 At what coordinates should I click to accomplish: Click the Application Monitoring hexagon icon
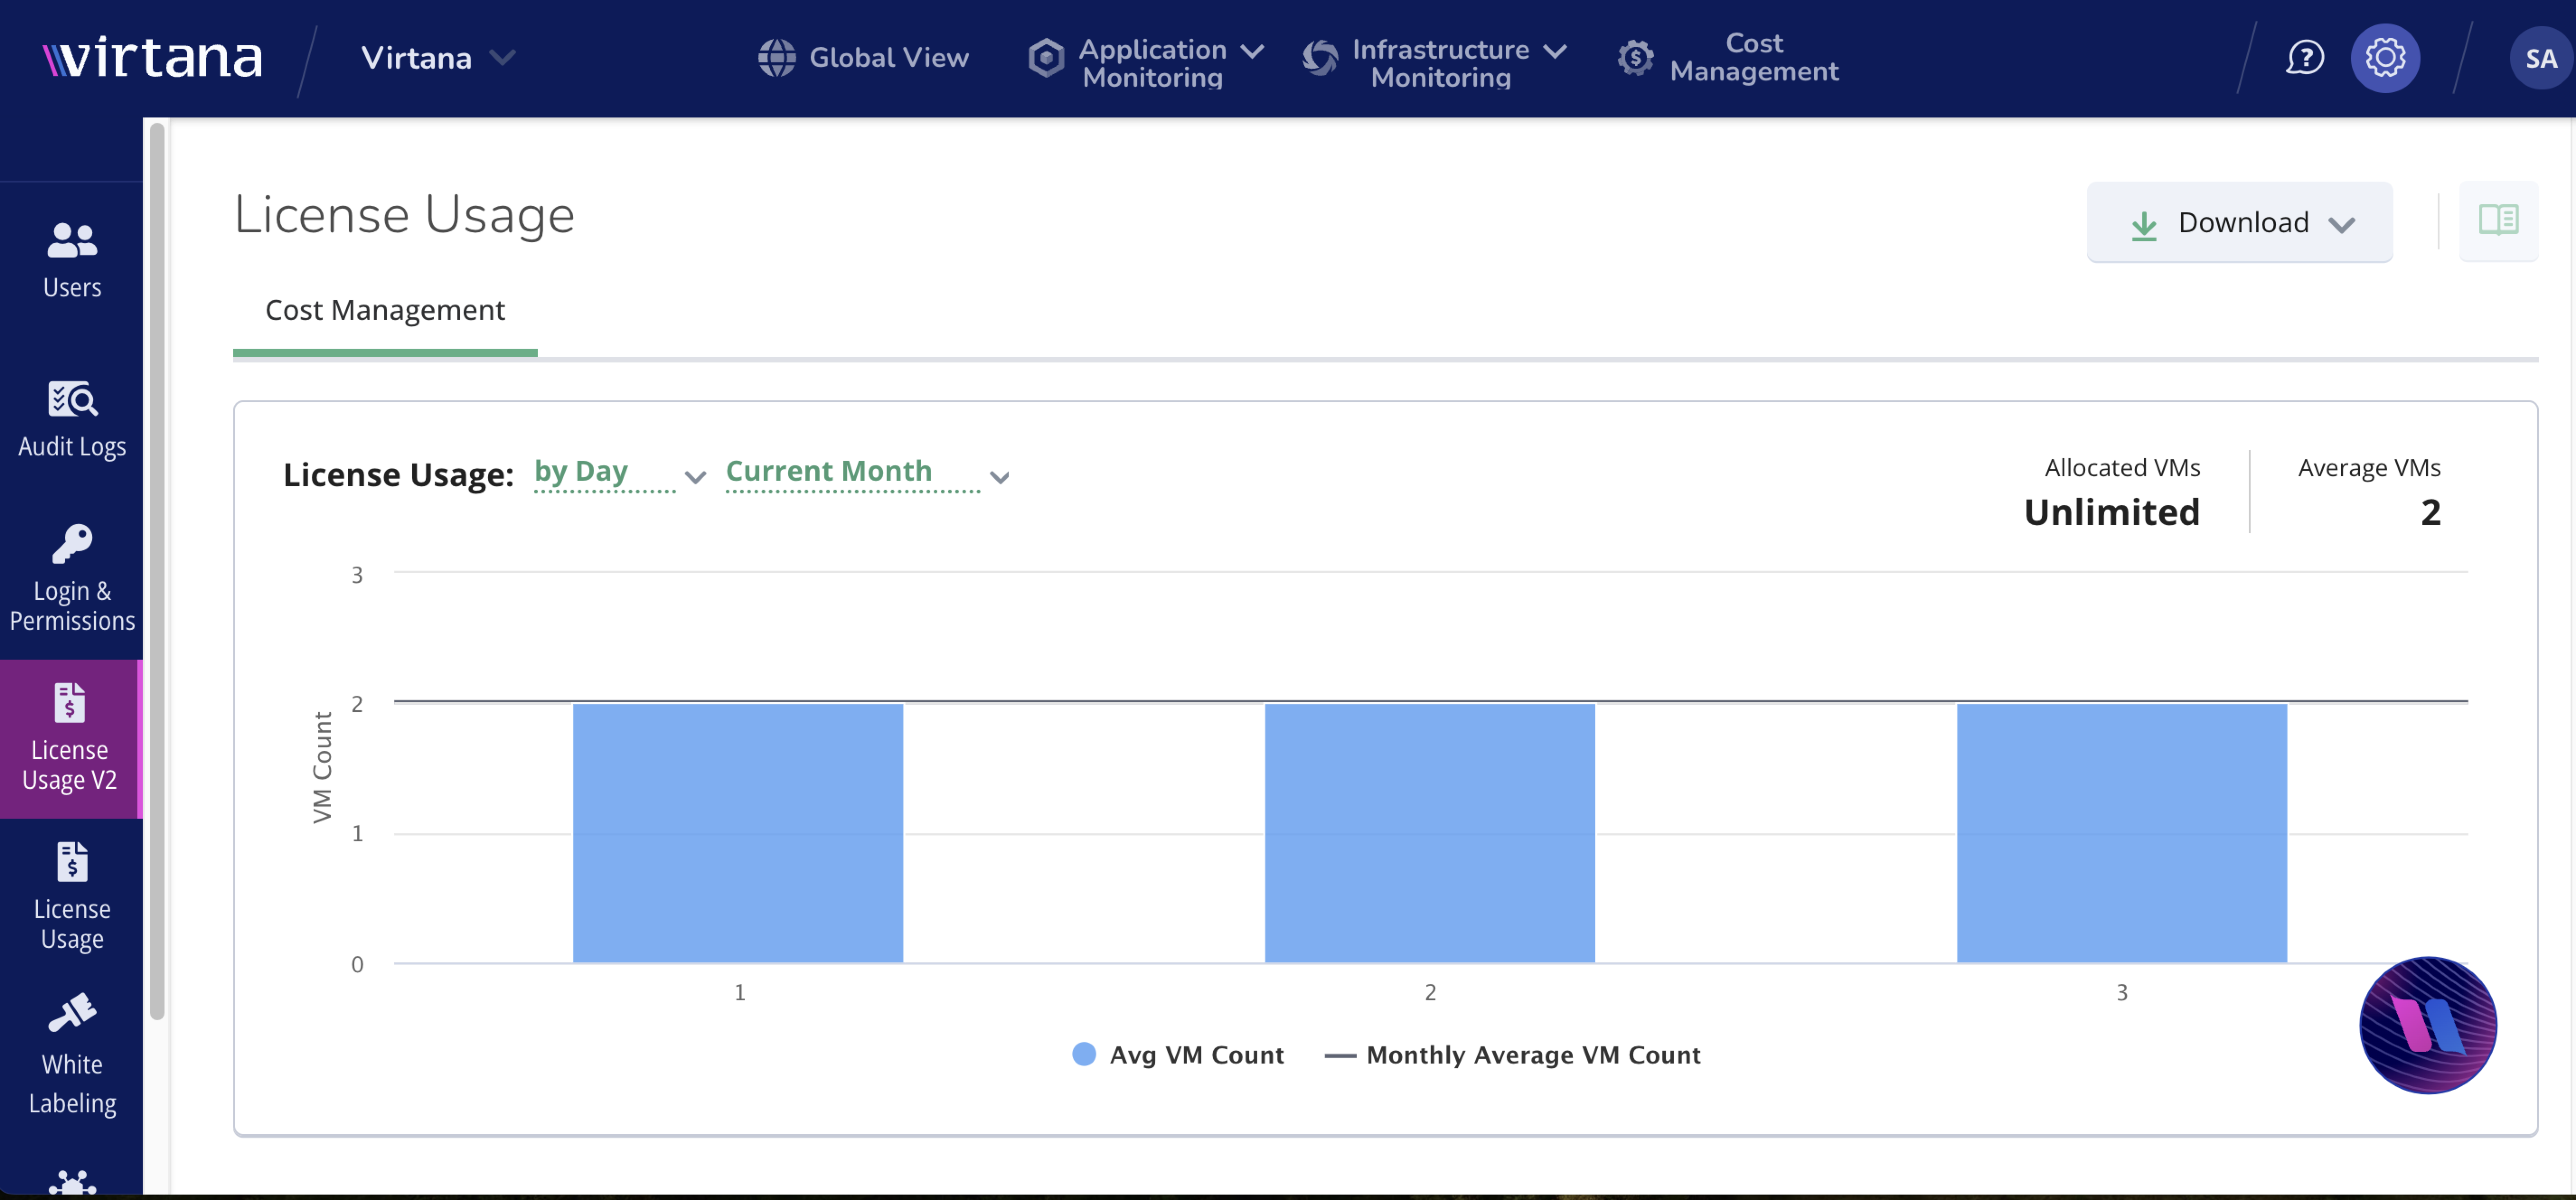click(1046, 58)
